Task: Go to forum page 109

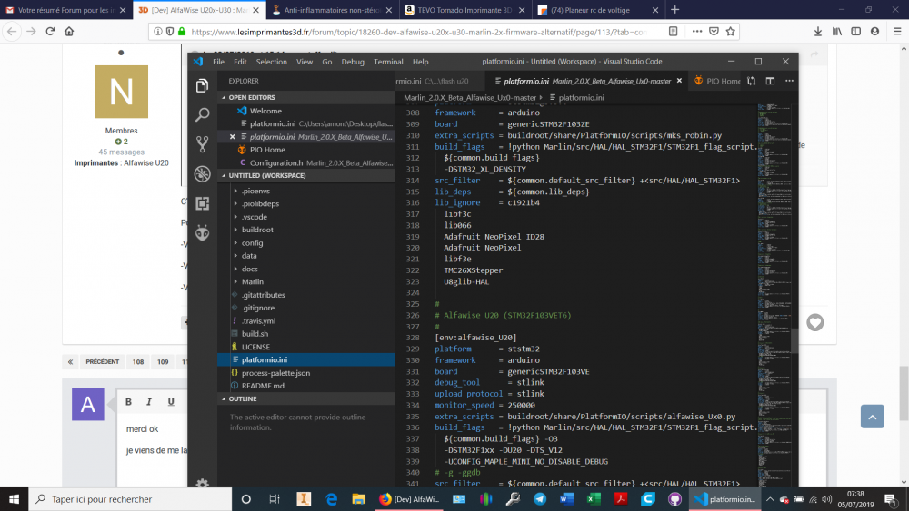Action: (x=163, y=361)
